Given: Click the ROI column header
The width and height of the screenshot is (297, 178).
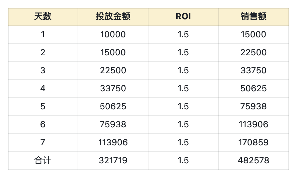Looking at the screenshot, I should 183,17.
